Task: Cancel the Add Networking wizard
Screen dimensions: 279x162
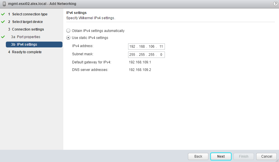Action: [x=266, y=156]
